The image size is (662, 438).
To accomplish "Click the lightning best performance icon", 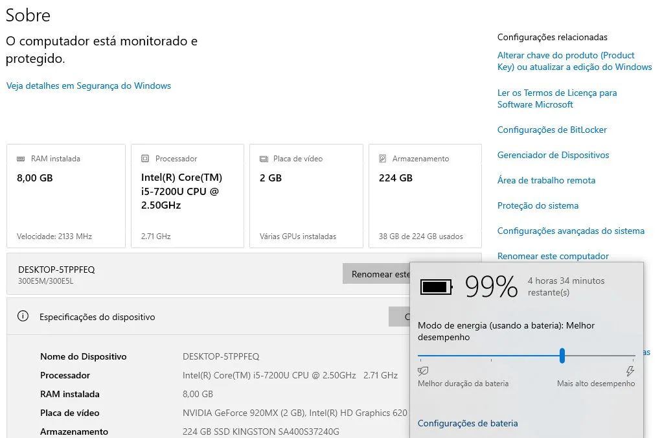I will click(x=630, y=371).
